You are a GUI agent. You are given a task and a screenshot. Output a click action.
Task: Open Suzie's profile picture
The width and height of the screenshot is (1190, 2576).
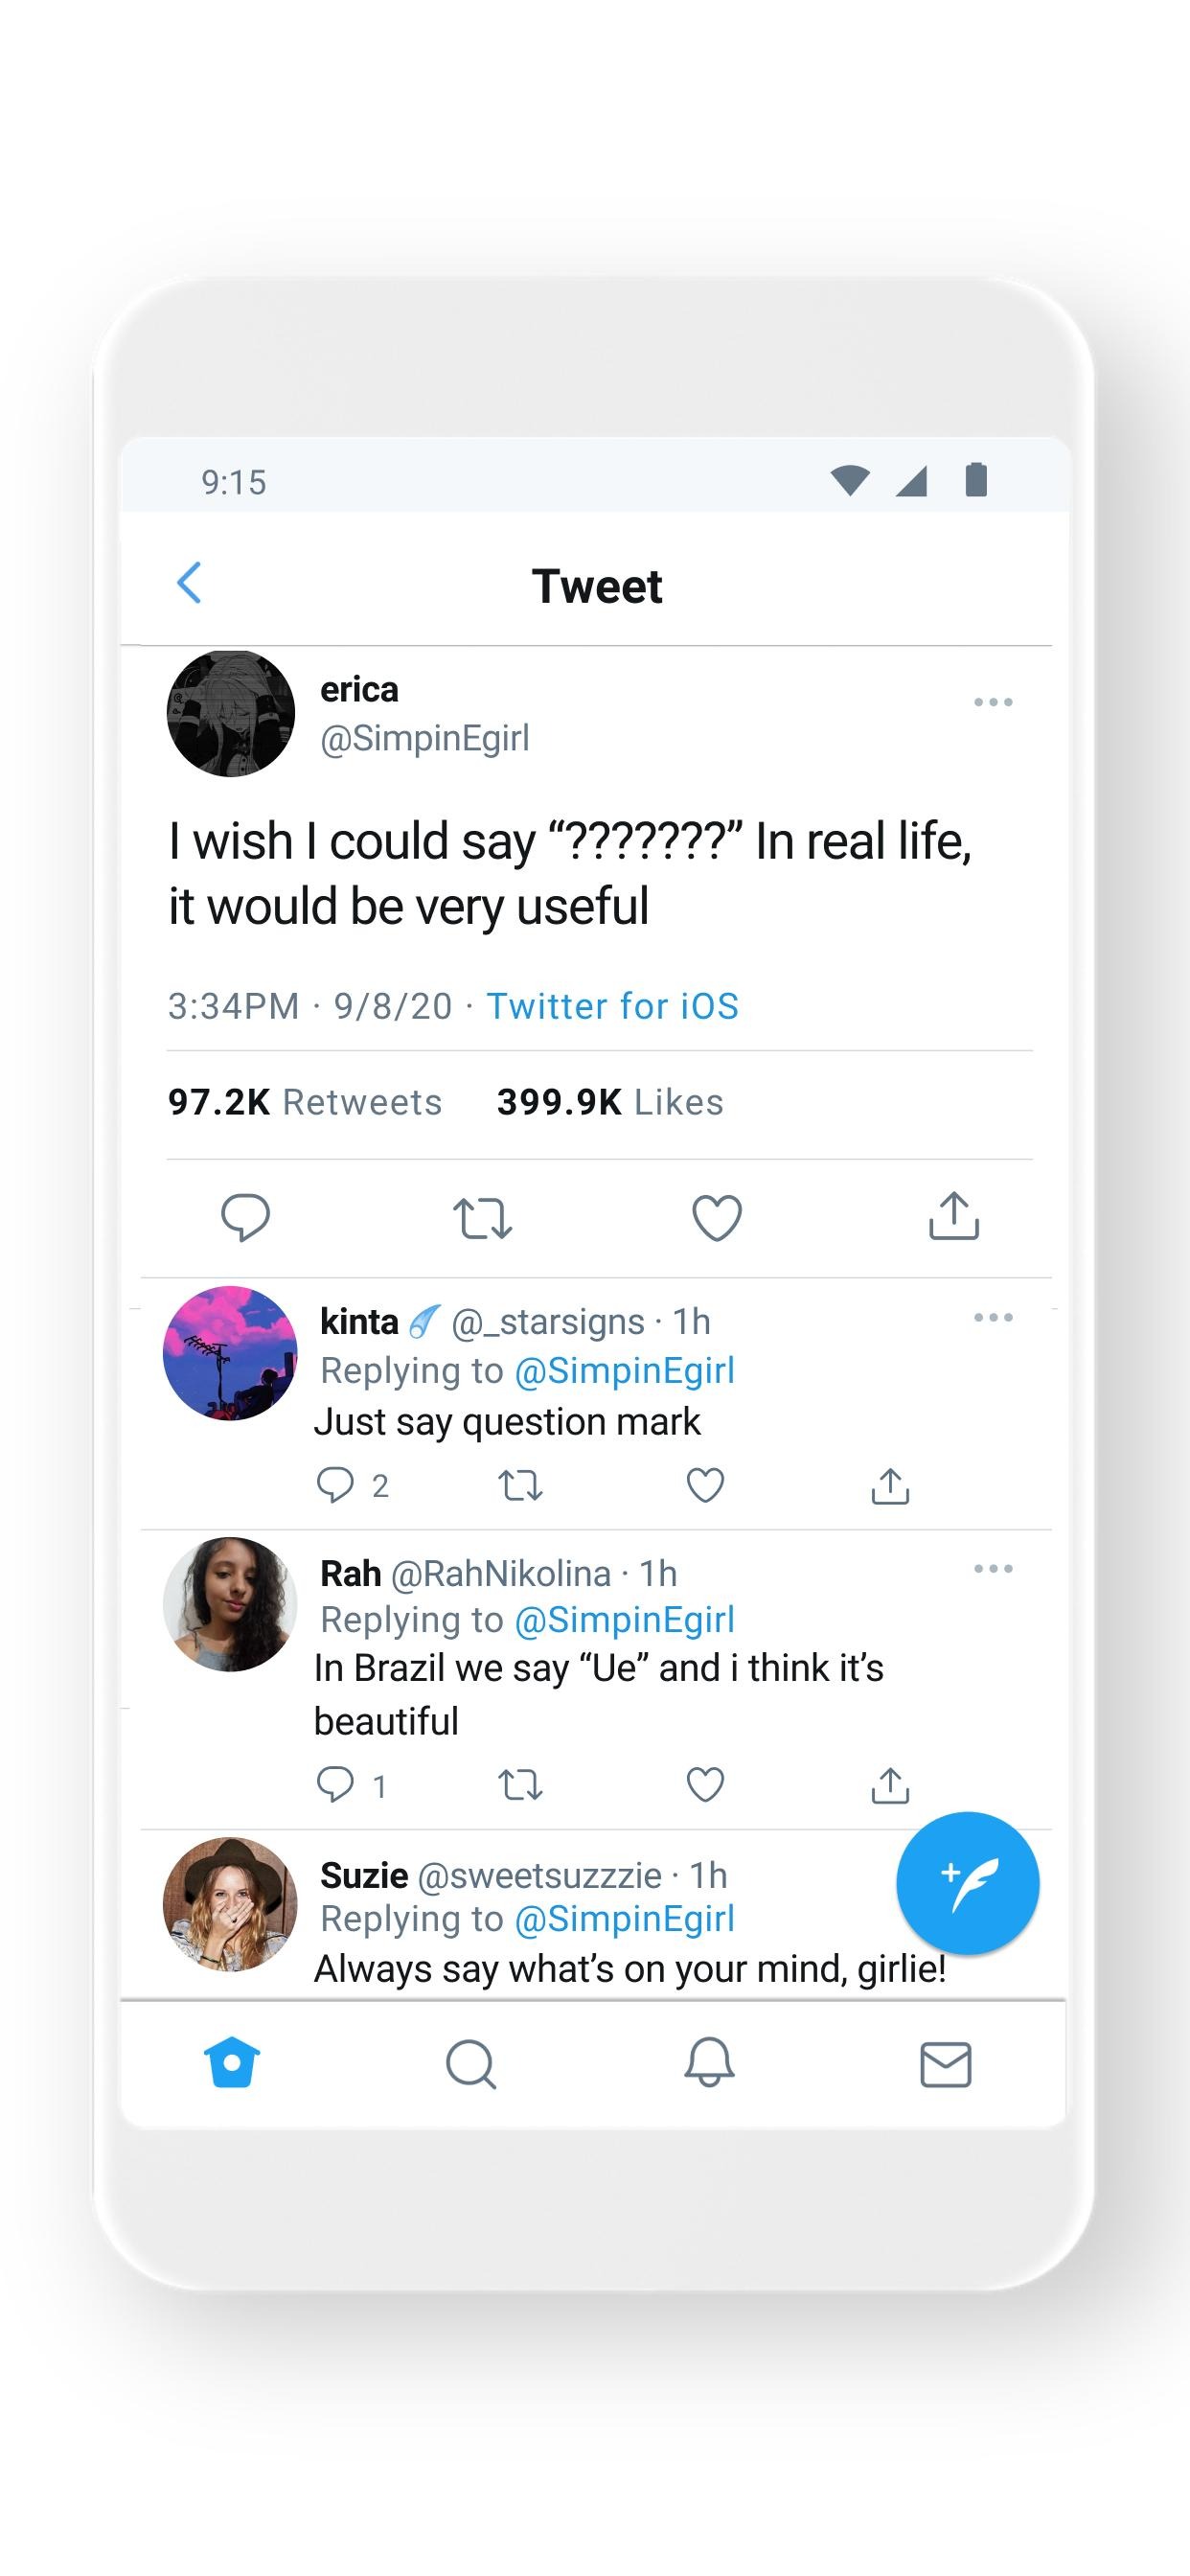(x=230, y=1904)
